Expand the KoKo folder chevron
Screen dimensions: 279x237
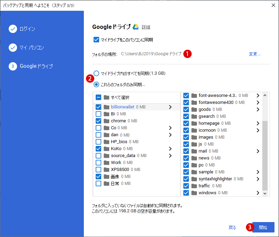[170, 149]
